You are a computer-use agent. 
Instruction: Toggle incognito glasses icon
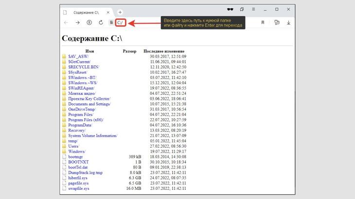click(x=230, y=10)
